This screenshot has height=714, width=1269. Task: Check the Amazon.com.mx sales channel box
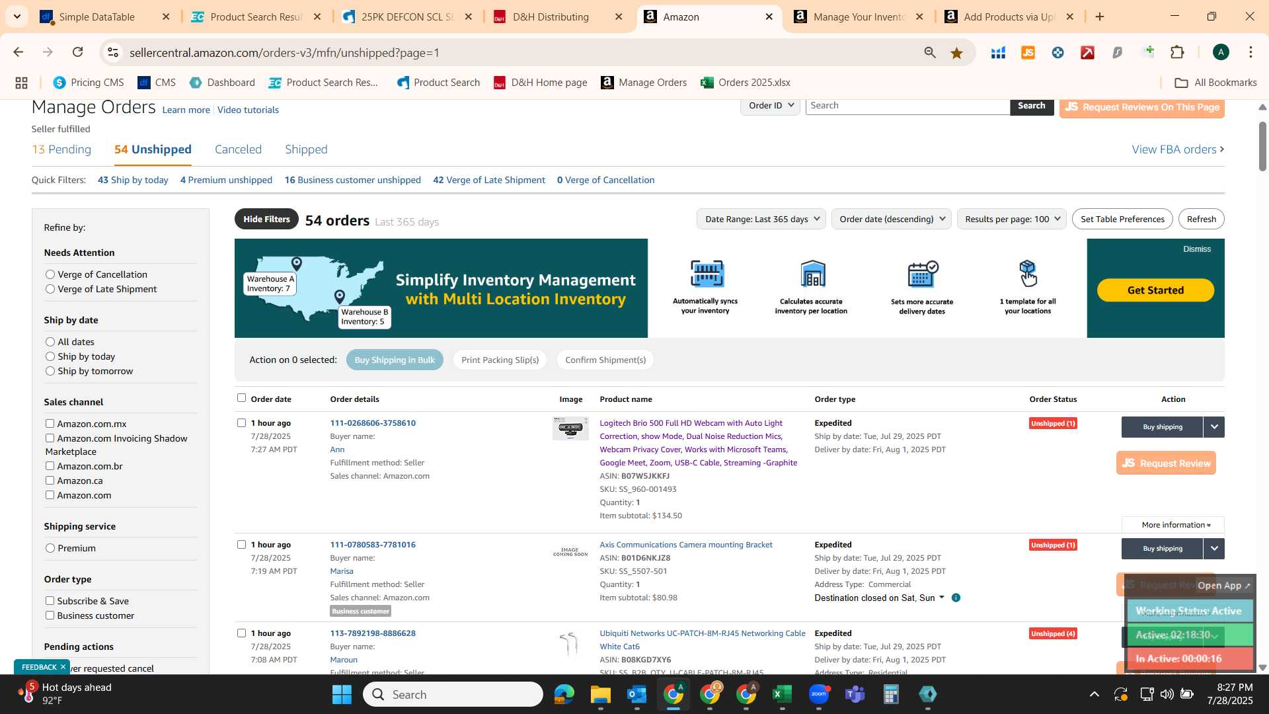coord(50,424)
